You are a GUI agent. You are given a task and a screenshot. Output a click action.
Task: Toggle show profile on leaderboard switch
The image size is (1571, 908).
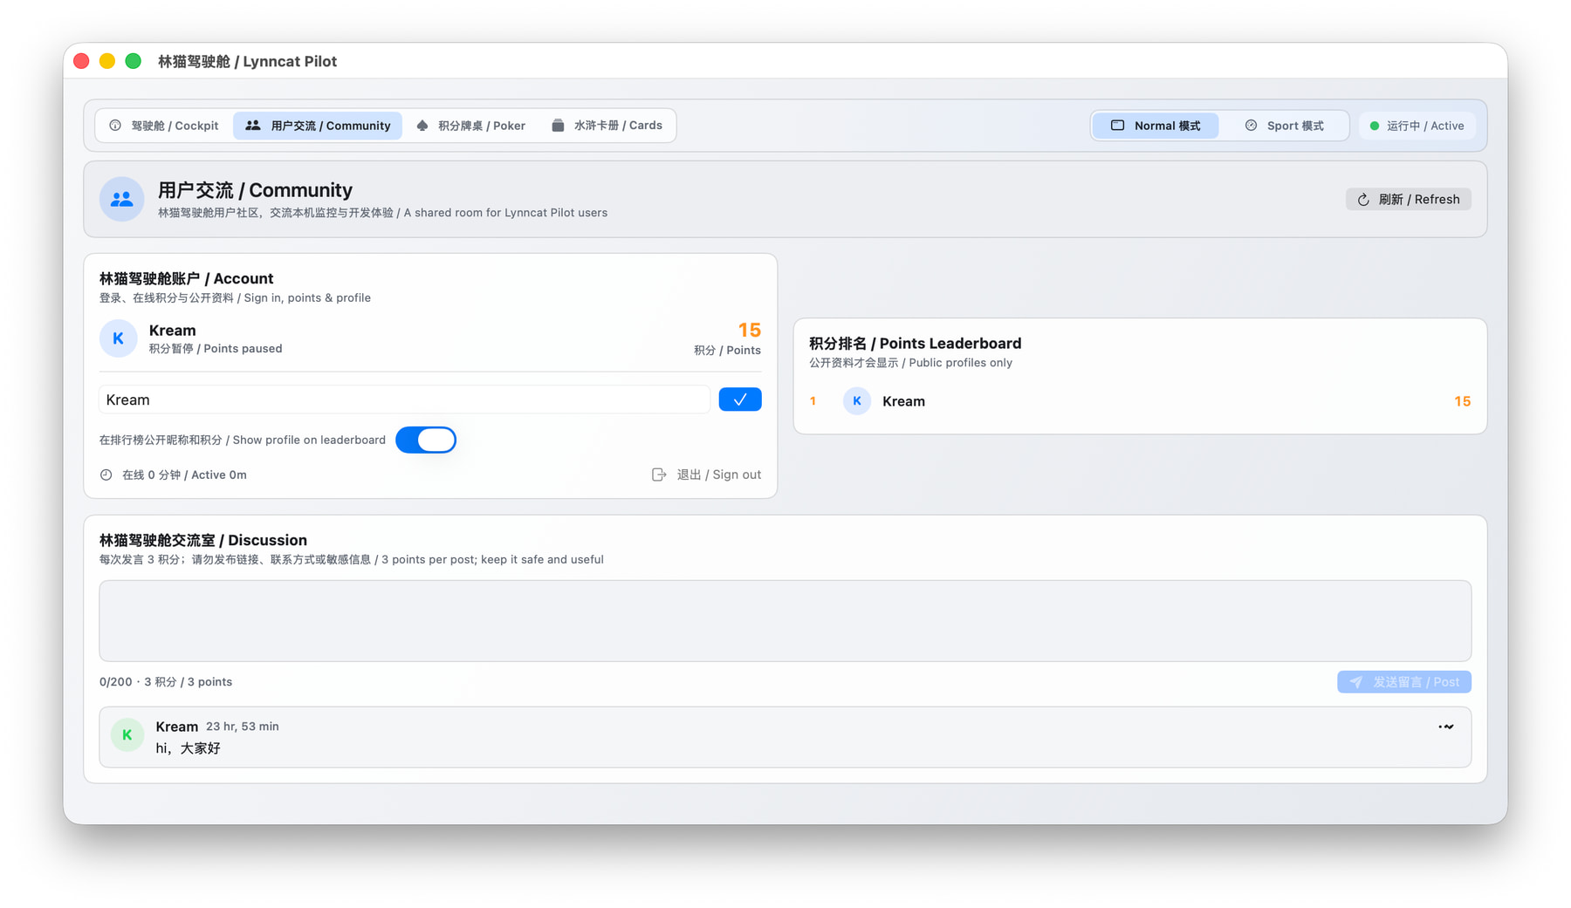[426, 440]
